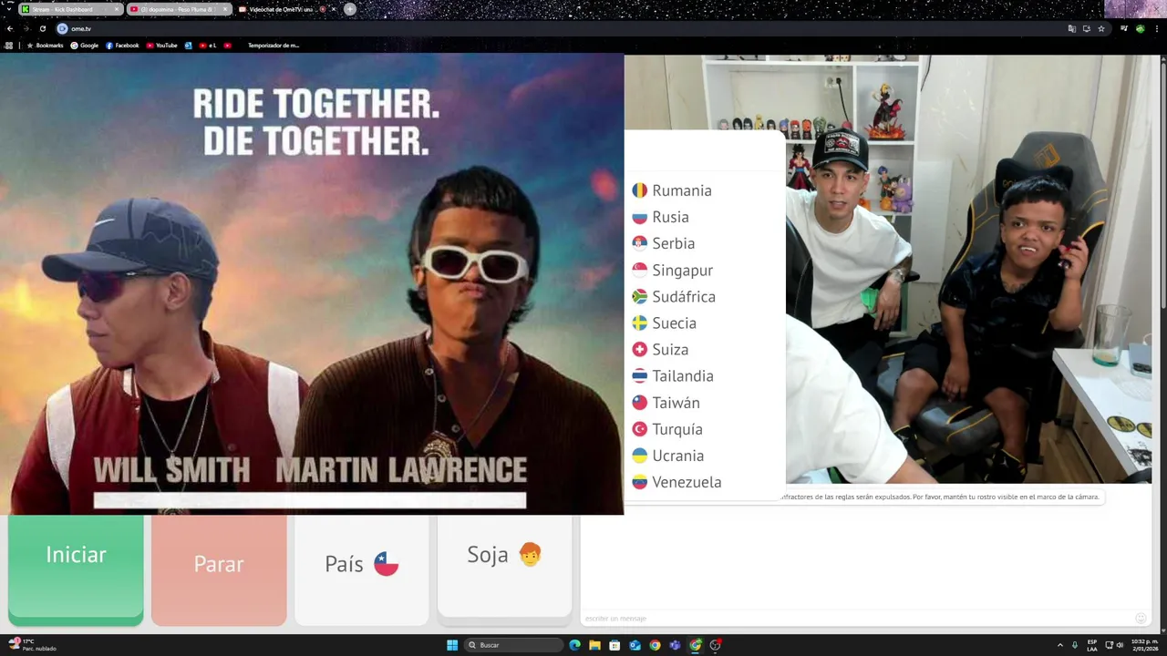Open File Explorer from taskbar
This screenshot has width=1167, height=656.
click(594, 645)
